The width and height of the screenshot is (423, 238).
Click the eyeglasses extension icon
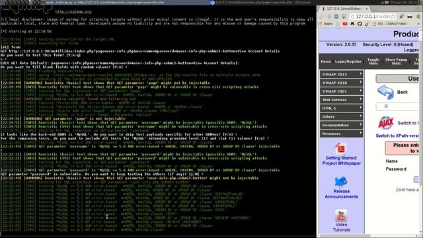[410, 17]
